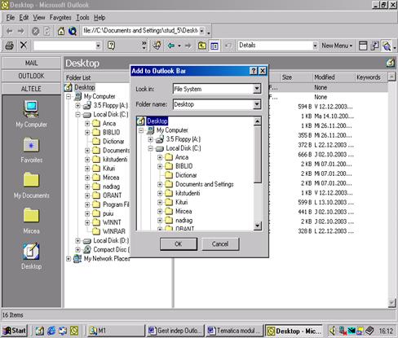Expand Documents and Settings in dialog tree

[x=160, y=184]
